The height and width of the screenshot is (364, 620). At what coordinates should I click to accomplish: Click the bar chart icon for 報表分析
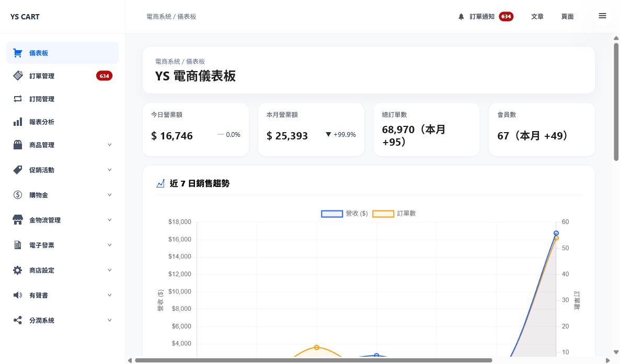18,122
